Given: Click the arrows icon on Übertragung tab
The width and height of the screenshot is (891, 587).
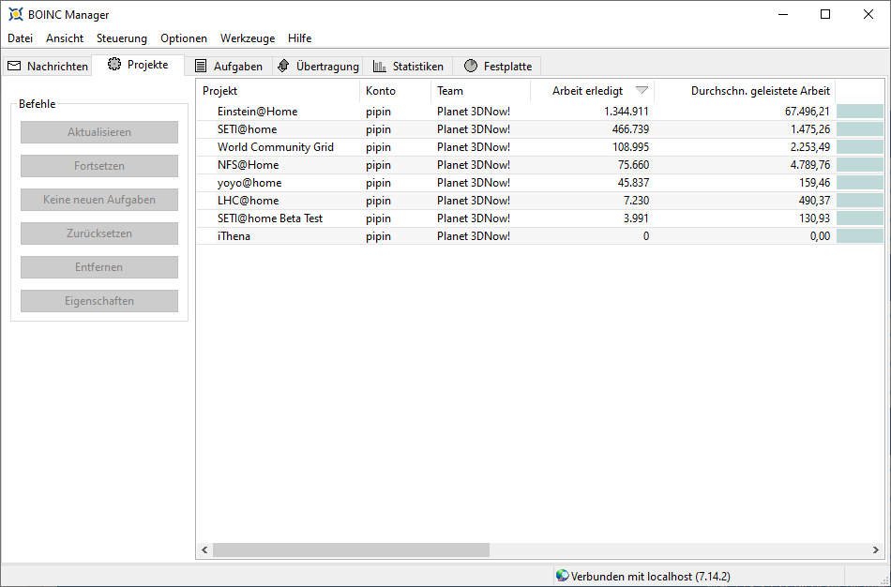Looking at the screenshot, I should (283, 66).
